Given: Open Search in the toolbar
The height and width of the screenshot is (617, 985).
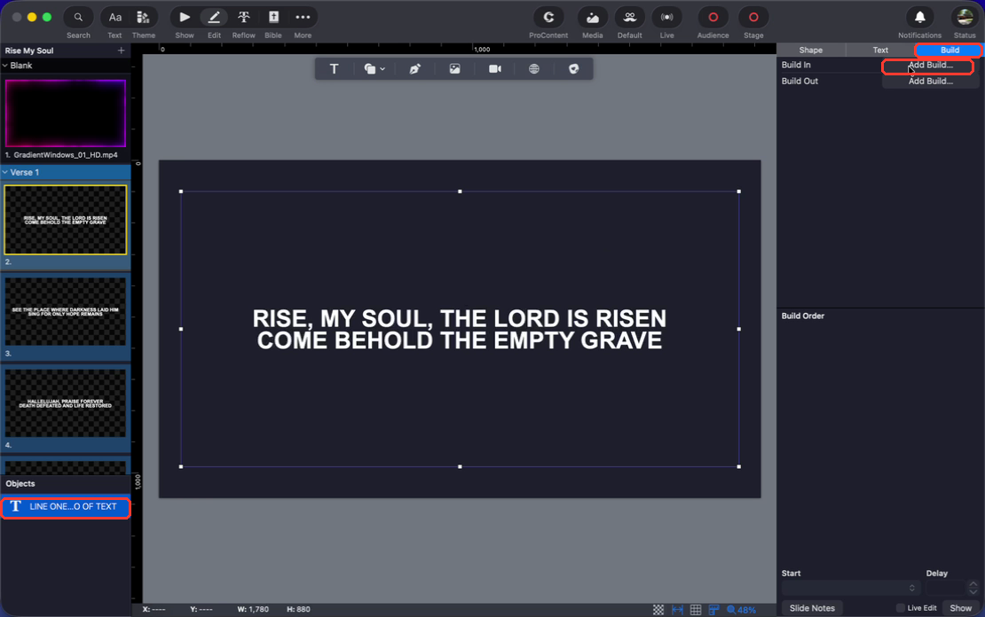Looking at the screenshot, I should point(78,18).
